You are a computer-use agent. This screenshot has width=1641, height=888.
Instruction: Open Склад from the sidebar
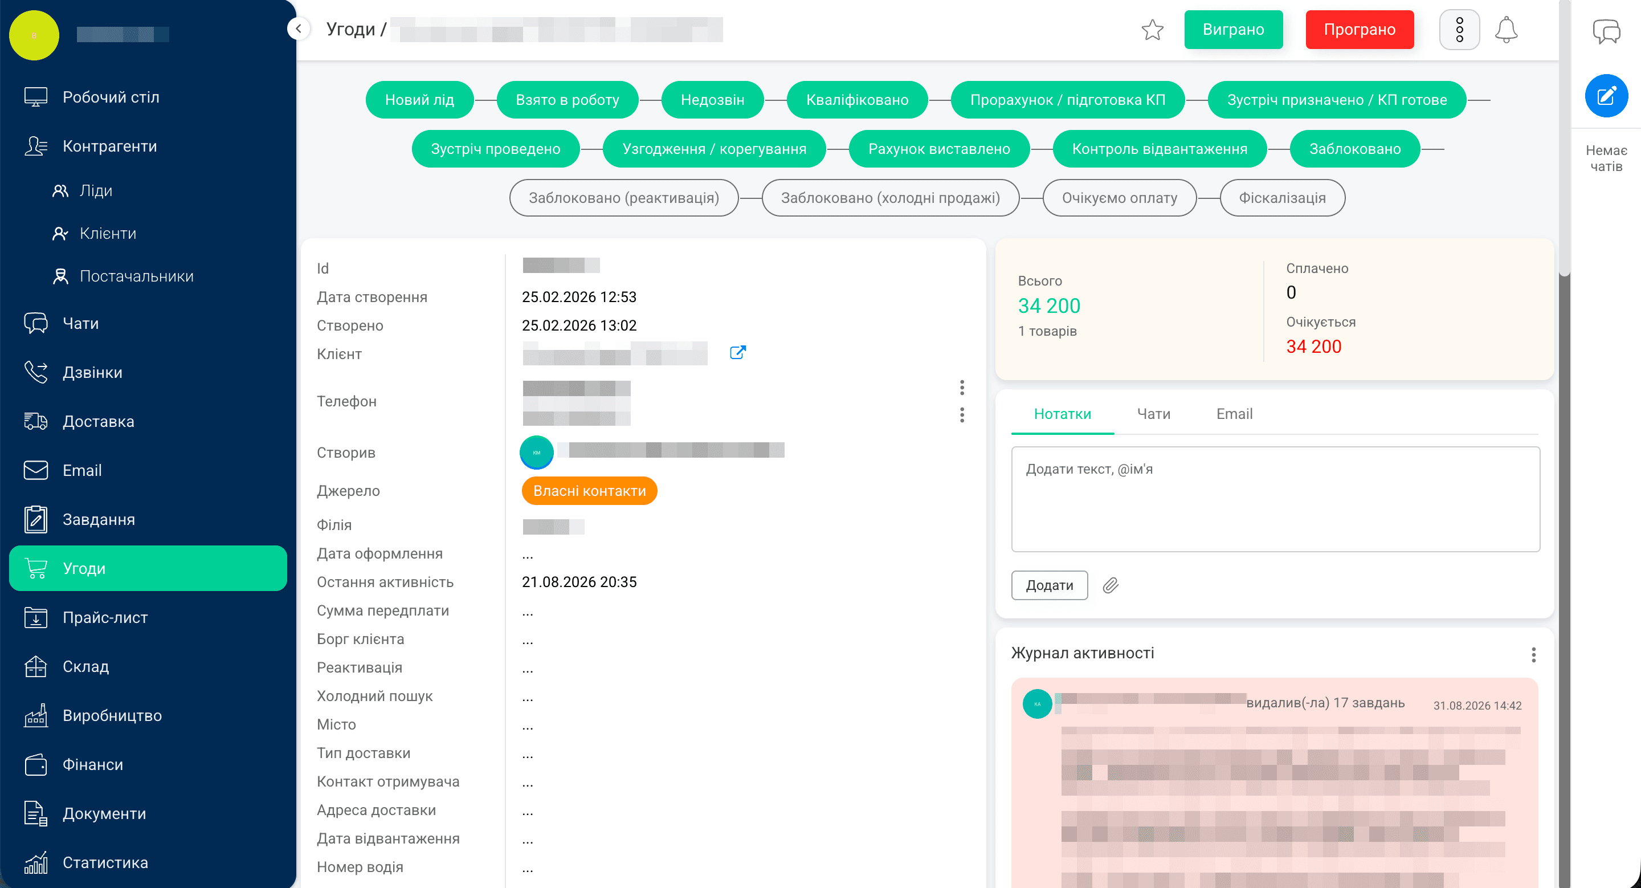tap(148, 666)
